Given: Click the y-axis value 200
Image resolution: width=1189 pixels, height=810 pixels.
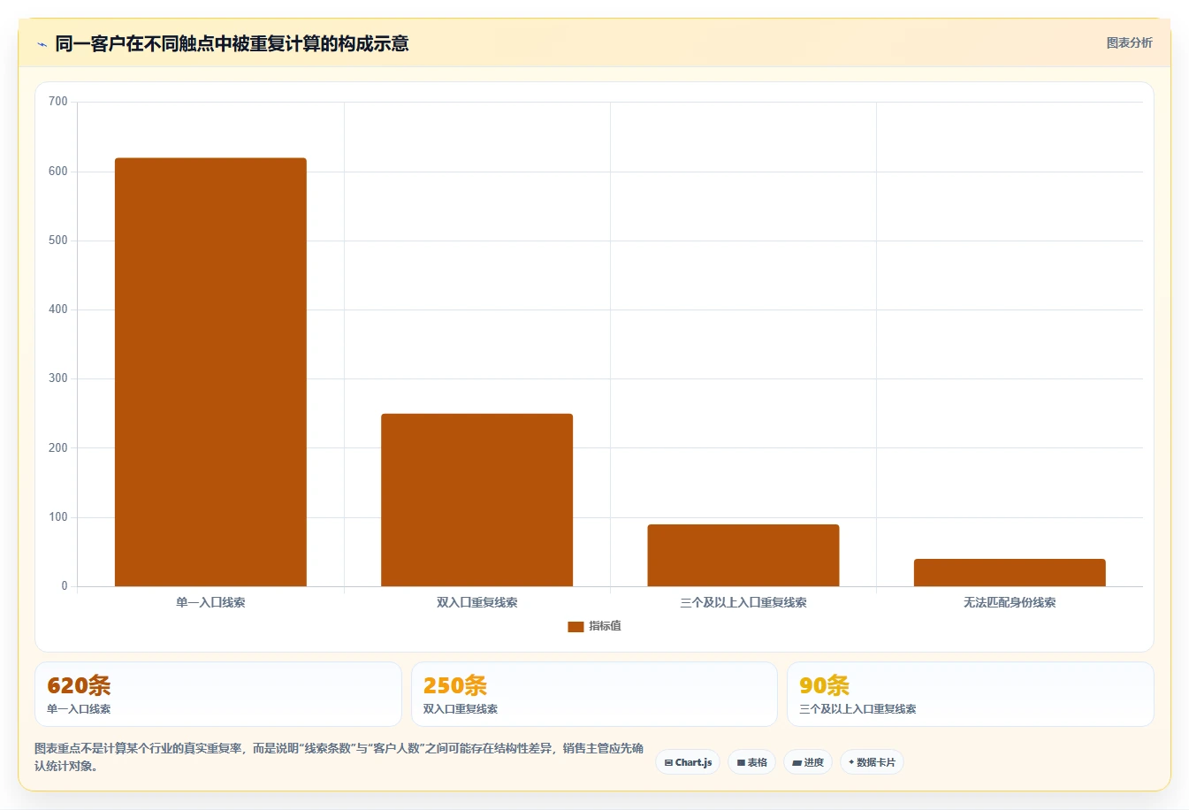Looking at the screenshot, I should [58, 448].
